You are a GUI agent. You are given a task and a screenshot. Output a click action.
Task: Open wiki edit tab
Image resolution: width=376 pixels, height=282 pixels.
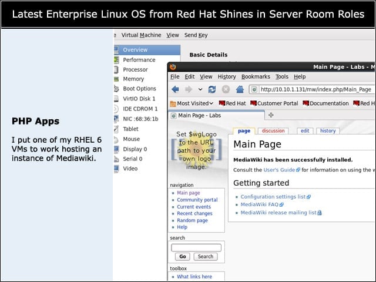(305, 131)
